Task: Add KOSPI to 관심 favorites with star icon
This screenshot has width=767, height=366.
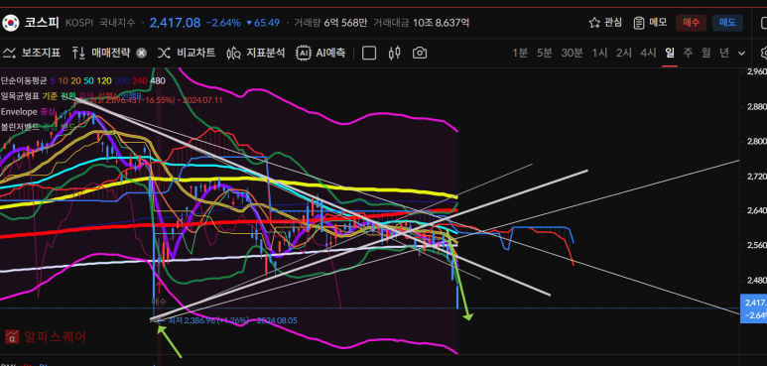Action: [x=605, y=23]
